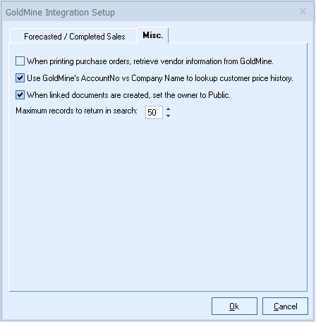Select the Misc. tab
The height and width of the screenshot is (322, 316).
tap(153, 35)
